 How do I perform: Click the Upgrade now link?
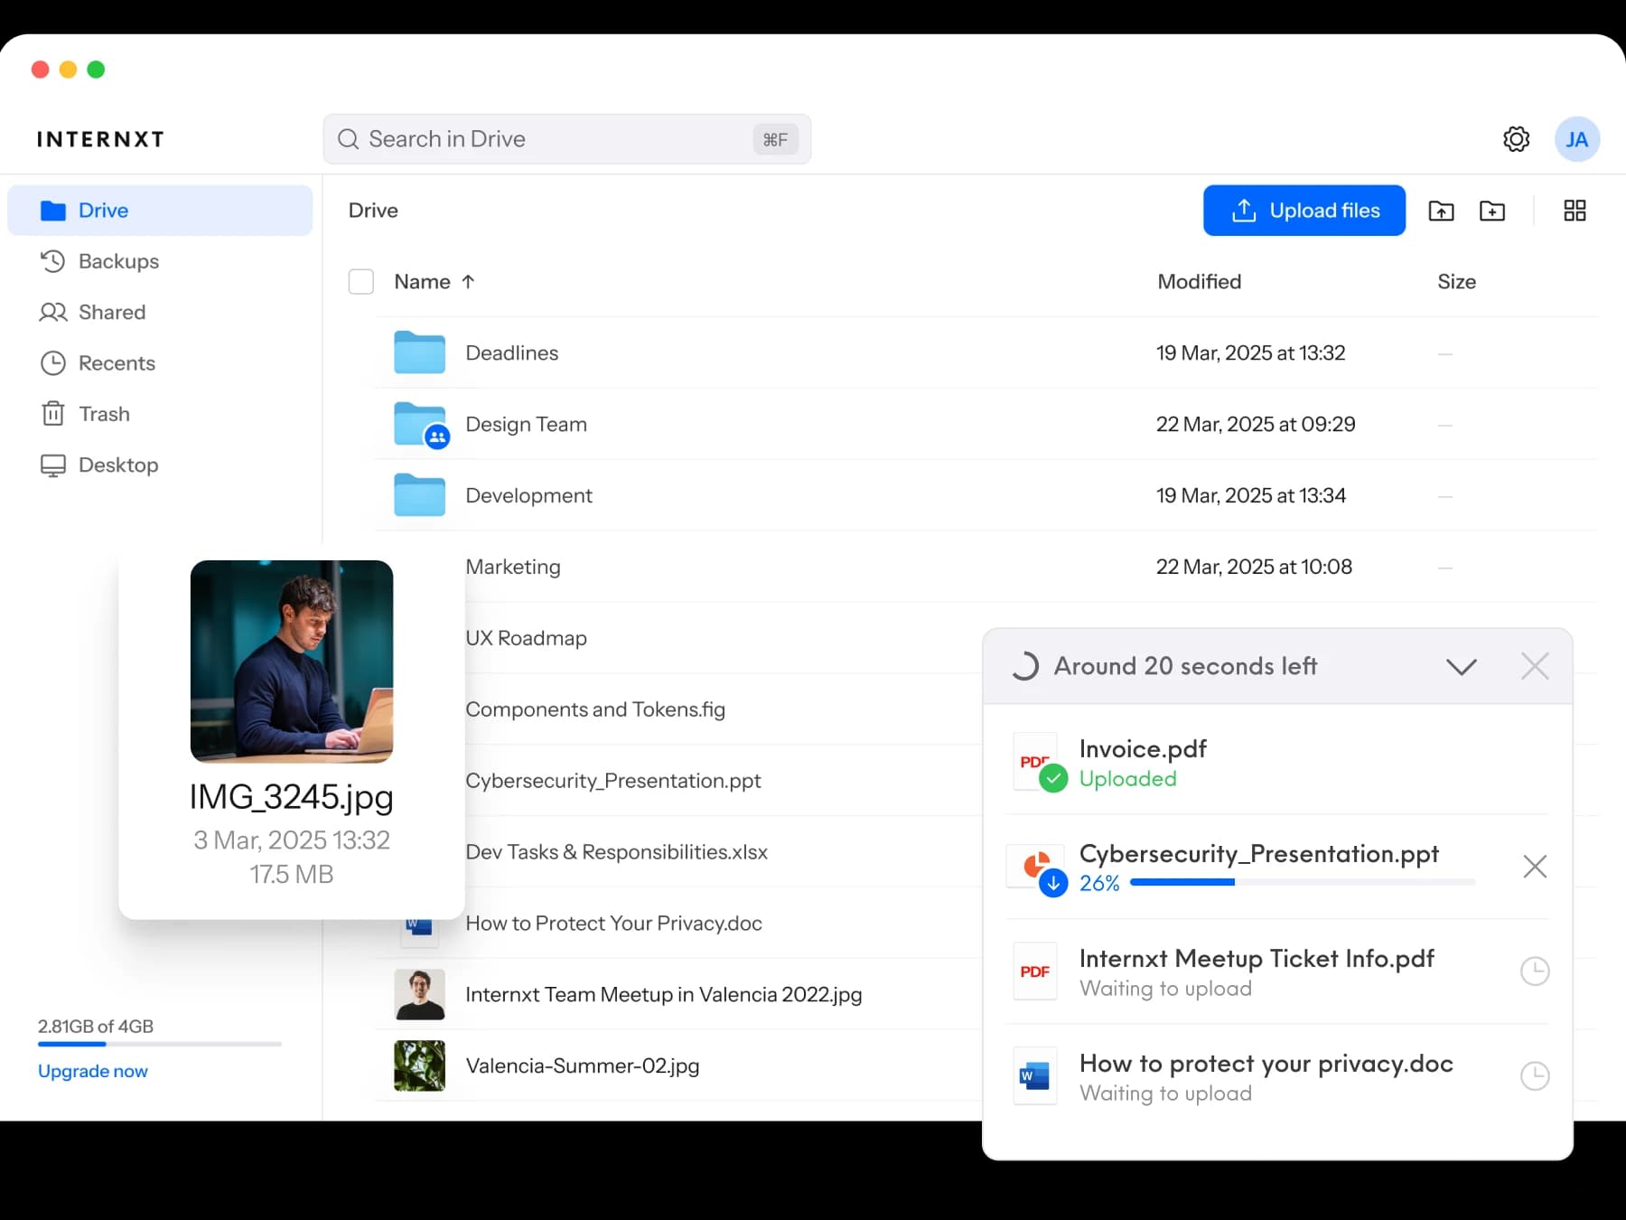(x=93, y=1071)
